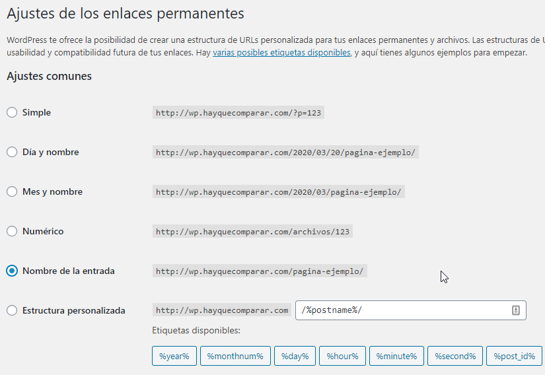Select the Simple permalink radio button

click(12, 113)
